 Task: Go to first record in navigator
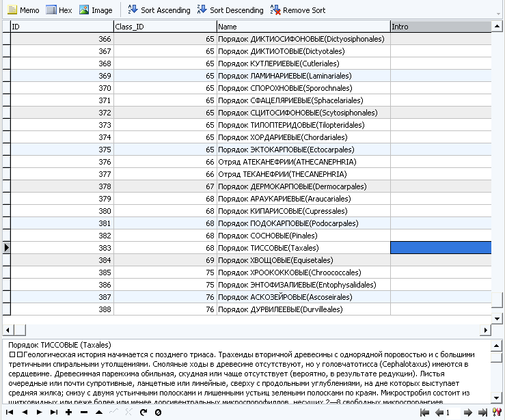10,412
